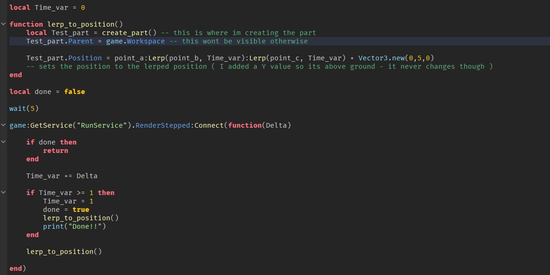Viewport: 550px width, 275px height.
Task: Click the lerp_to_position() call after 'done = true'
Action: 81,218
